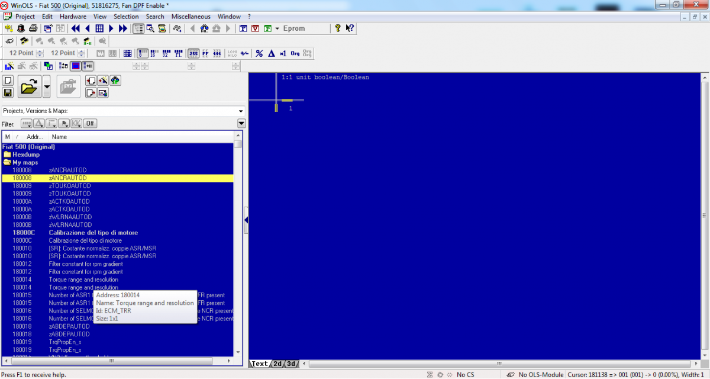Click the hat icon next to the print icon
710x379 pixels.
pos(21,28)
